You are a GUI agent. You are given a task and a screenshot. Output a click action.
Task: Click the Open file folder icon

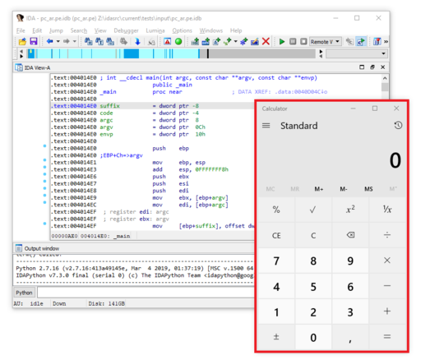tap(22, 41)
